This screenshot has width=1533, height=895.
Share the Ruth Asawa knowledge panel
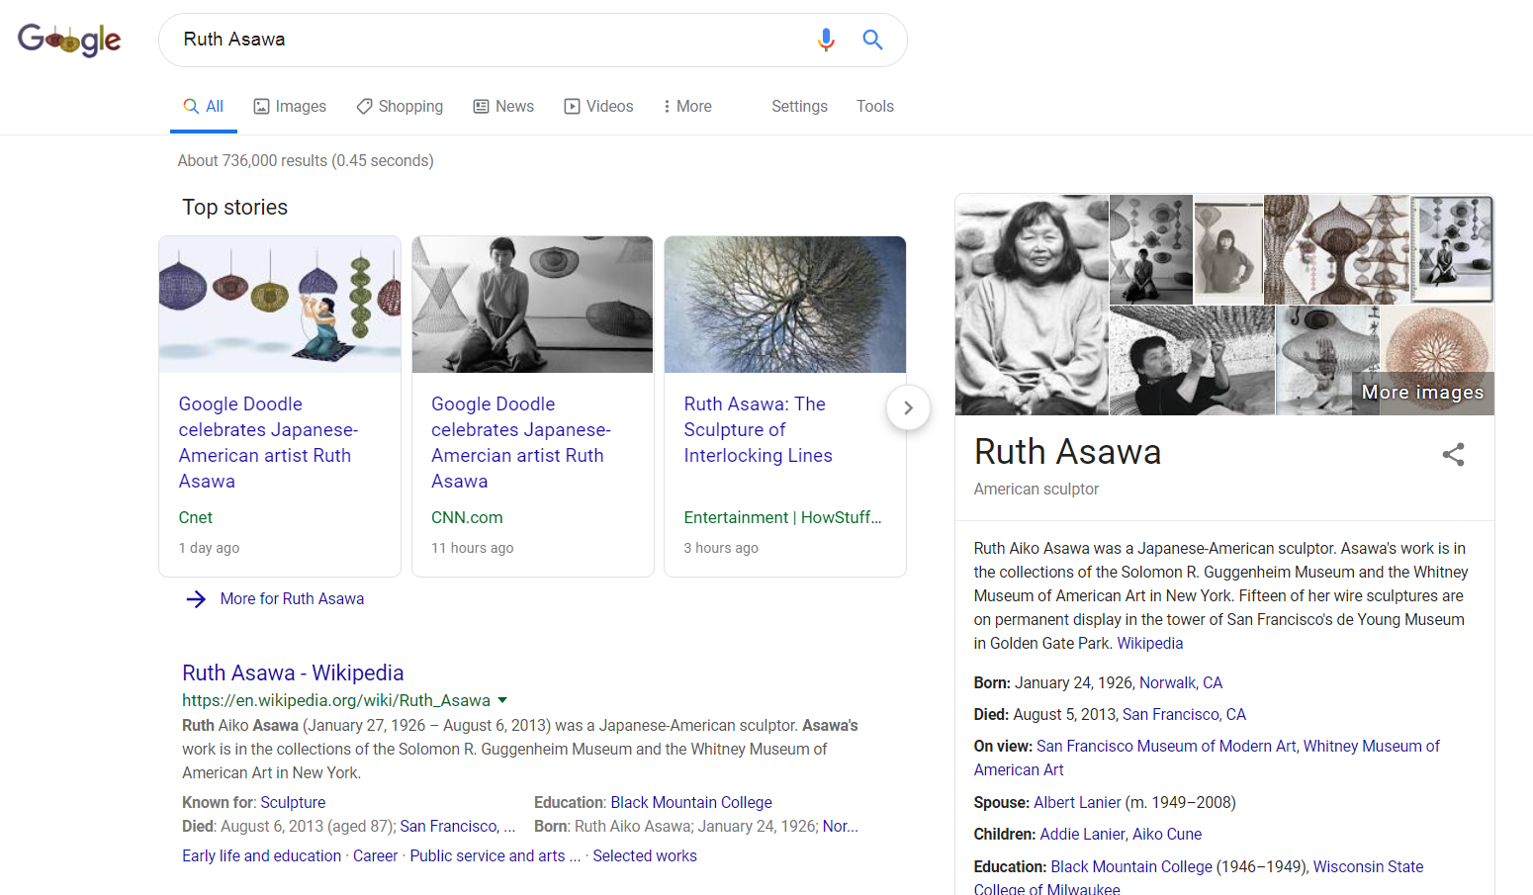point(1453,454)
